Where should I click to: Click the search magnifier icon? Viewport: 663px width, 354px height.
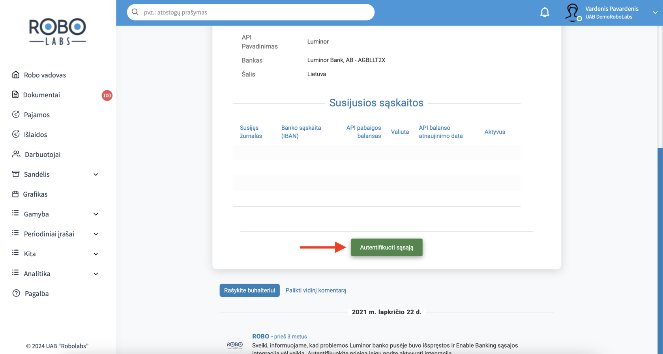pos(135,12)
